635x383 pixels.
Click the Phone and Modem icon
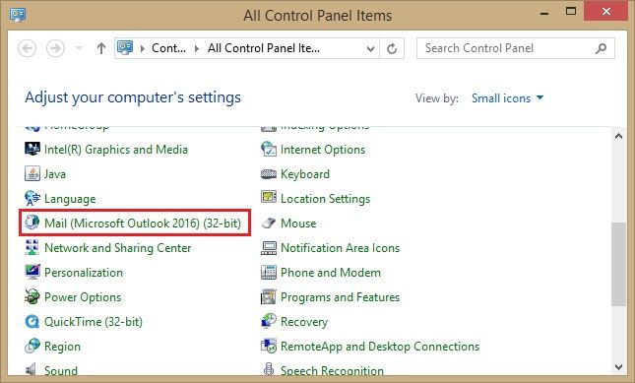click(269, 272)
